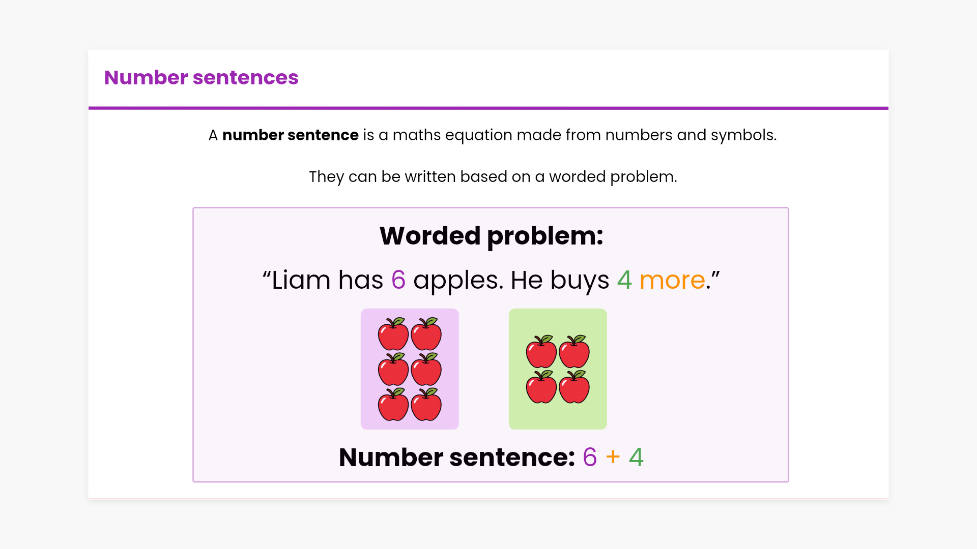977x549 pixels.
Task: Click the purple 6 in the number sentence
Action: (590, 457)
